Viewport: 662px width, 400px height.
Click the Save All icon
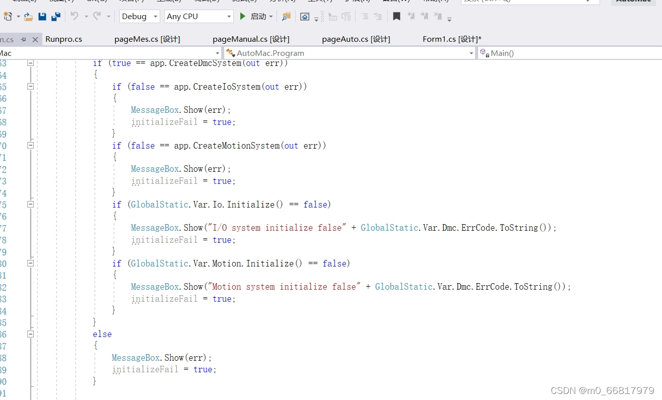coord(56,17)
